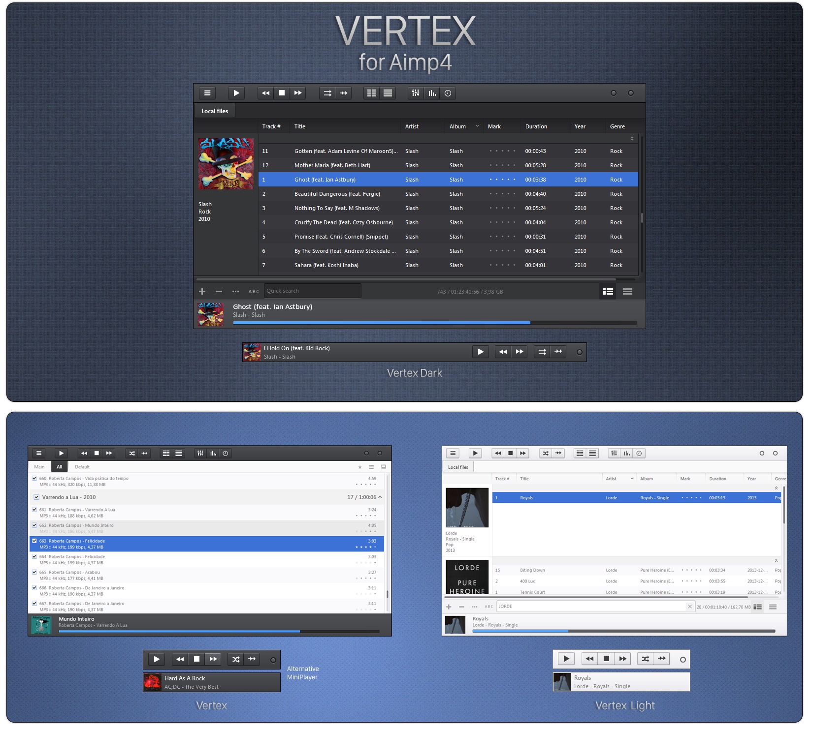Show visualization bars in Vertex Dark toolbar
Screen dimensions: 814x730
coord(432,93)
